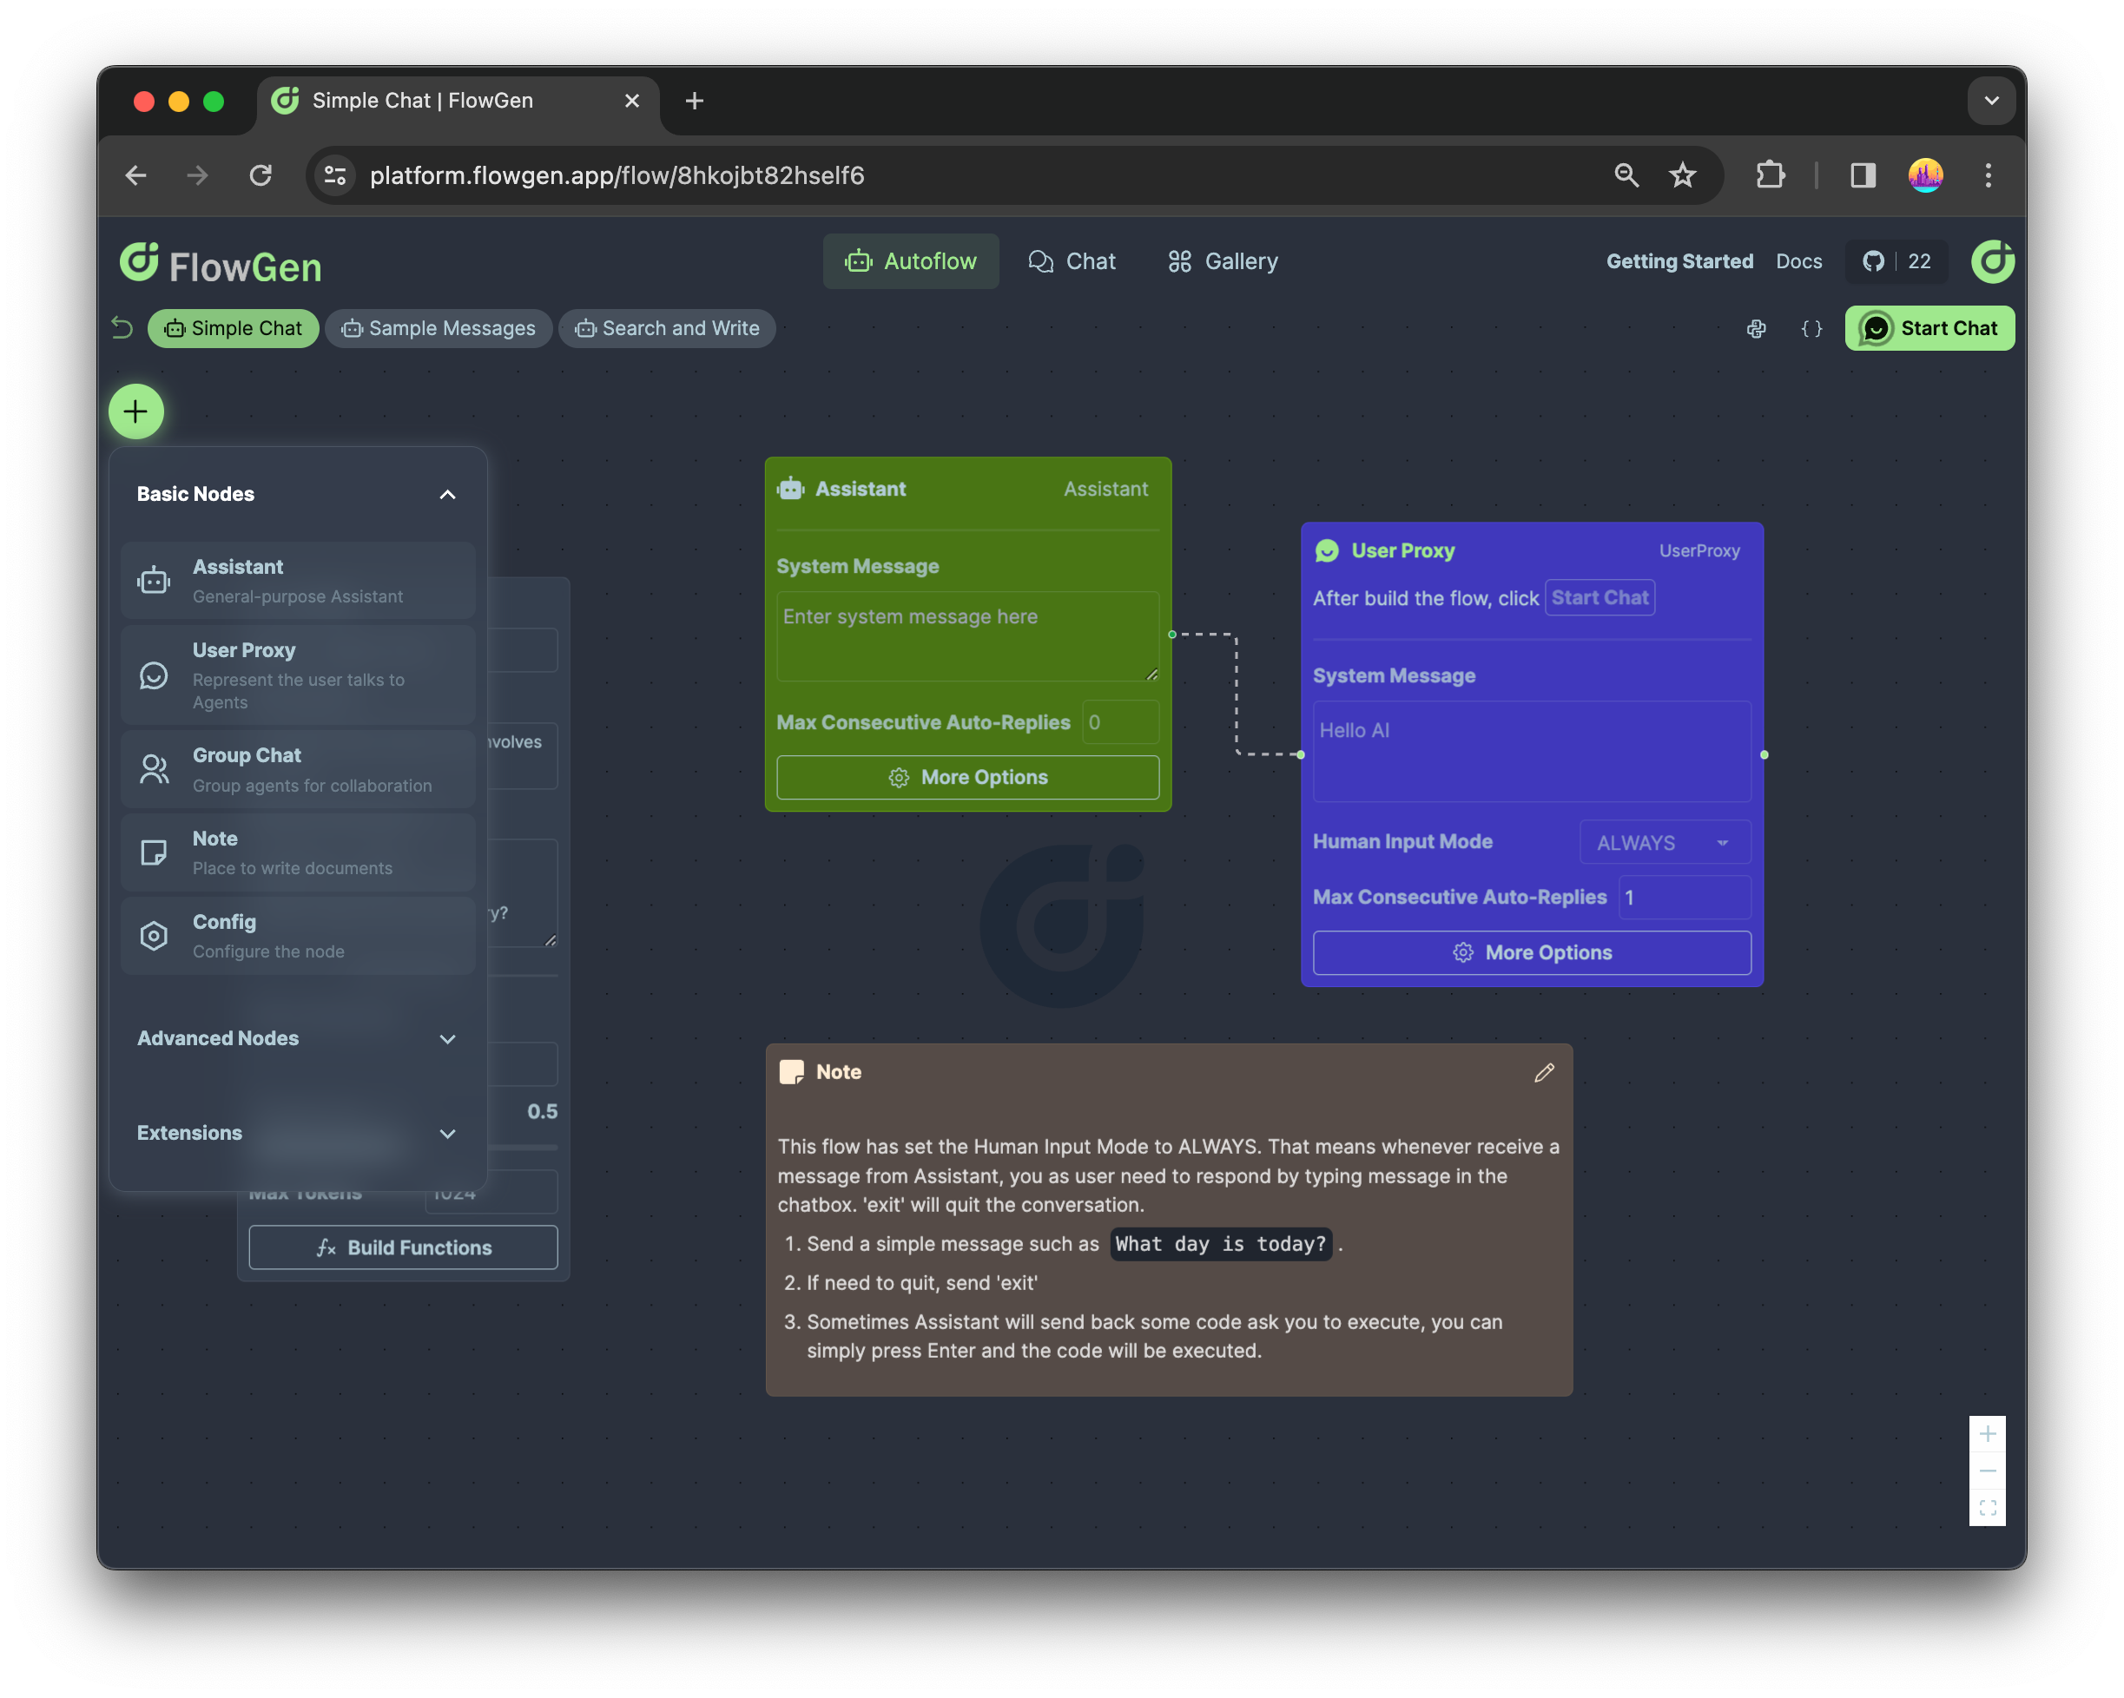The width and height of the screenshot is (2124, 1698).
Task: Select the Config node in Basic Nodes
Action: pyautogui.click(x=298, y=937)
